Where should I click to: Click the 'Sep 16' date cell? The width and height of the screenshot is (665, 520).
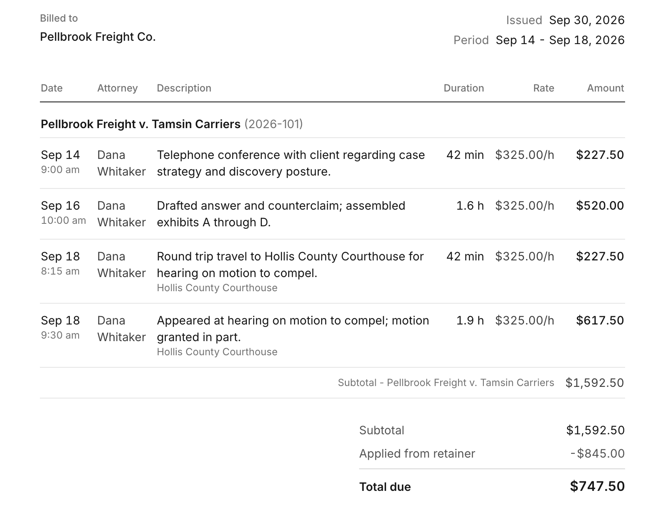click(60, 206)
